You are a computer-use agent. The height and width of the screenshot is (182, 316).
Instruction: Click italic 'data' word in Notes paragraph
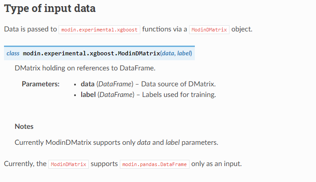[144, 143]
